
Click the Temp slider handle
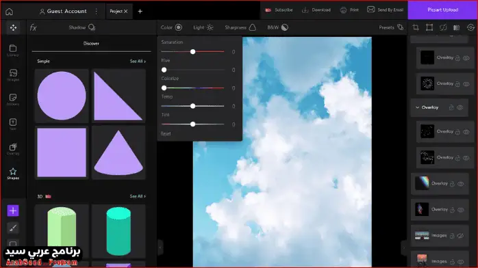click(x=192, y=106)
